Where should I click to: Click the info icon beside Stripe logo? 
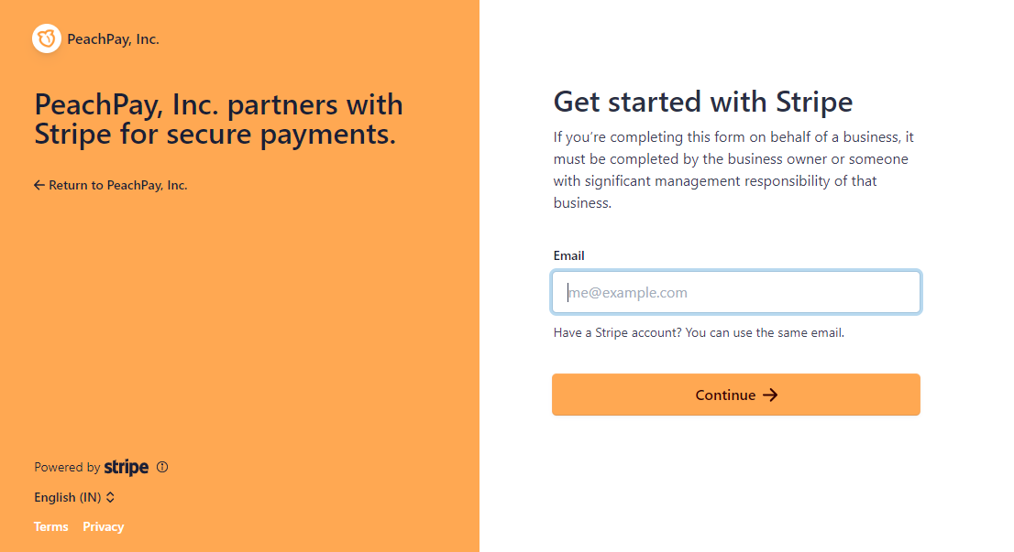pos(162,467)
